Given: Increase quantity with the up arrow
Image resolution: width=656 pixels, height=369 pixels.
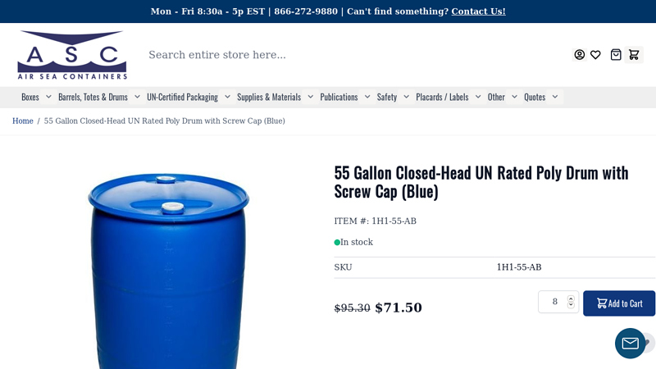Looking at the screenshot, I should [571, 298].
